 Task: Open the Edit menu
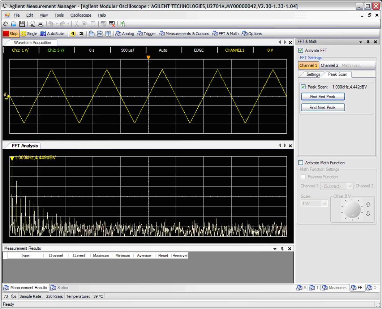(30, 15)
